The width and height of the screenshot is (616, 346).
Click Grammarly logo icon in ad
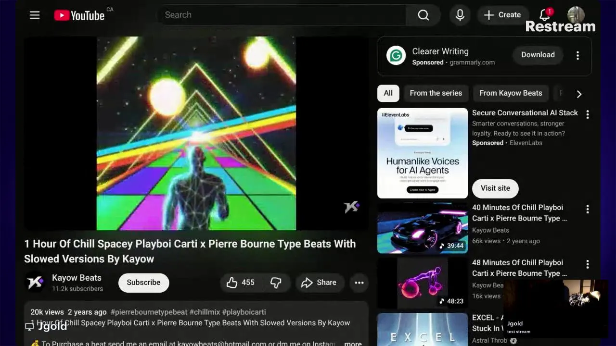[396, 56]
